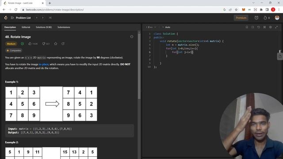Screen dimensions: 283x159
Task: Follow the in-place hyperlink
Action: coord(44,64)
